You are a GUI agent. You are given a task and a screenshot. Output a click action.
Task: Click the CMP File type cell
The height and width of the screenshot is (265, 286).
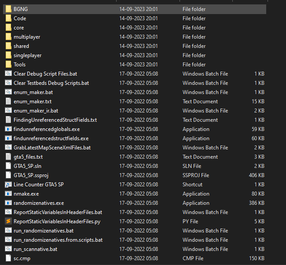pos(193,258)
